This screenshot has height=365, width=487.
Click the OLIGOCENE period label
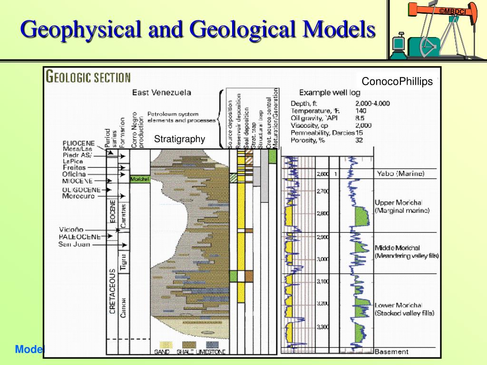81,190
